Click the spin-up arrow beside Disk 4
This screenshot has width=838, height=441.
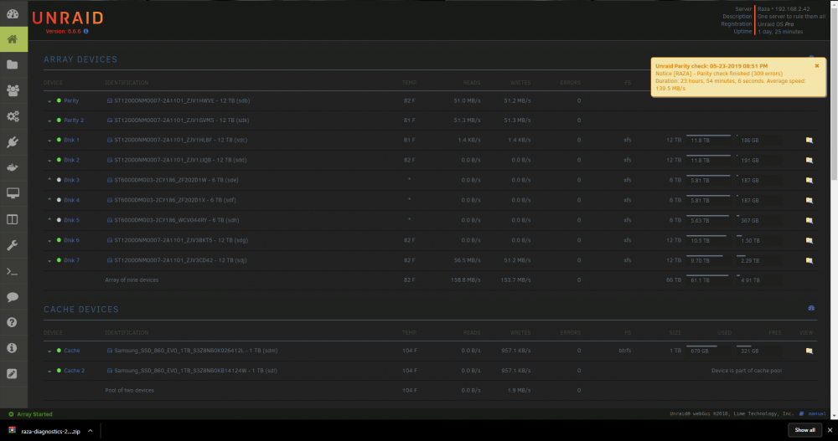click(x=49, y=200)
